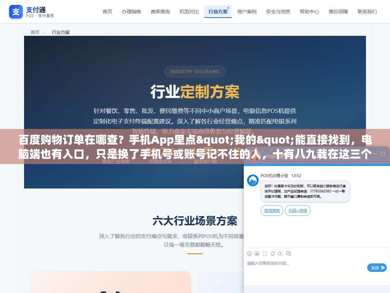
Task: Open the 办理指南 nav item
Action: coord(131,12)
